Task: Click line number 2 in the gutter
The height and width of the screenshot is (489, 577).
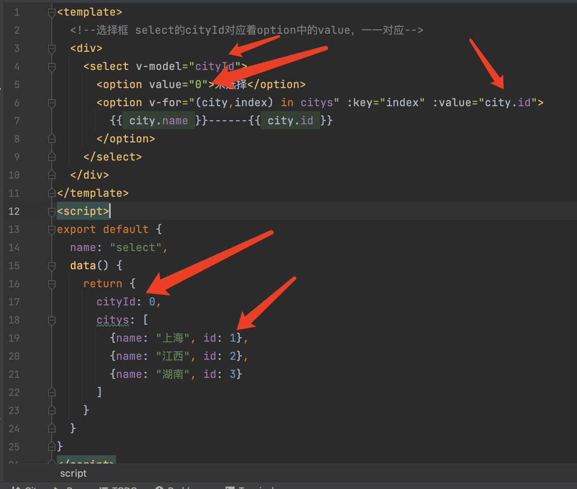Action: (x=16, y=30)
